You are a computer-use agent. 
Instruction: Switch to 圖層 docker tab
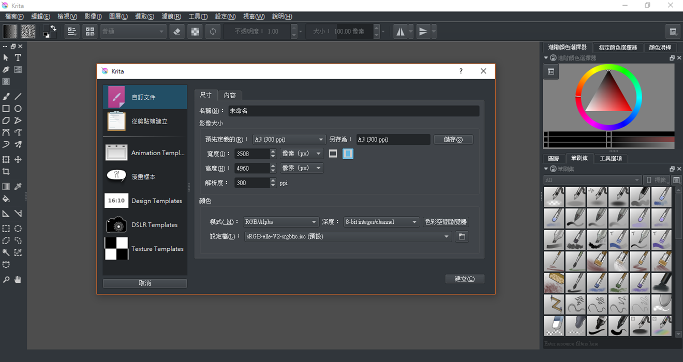(x=554, y=158)
